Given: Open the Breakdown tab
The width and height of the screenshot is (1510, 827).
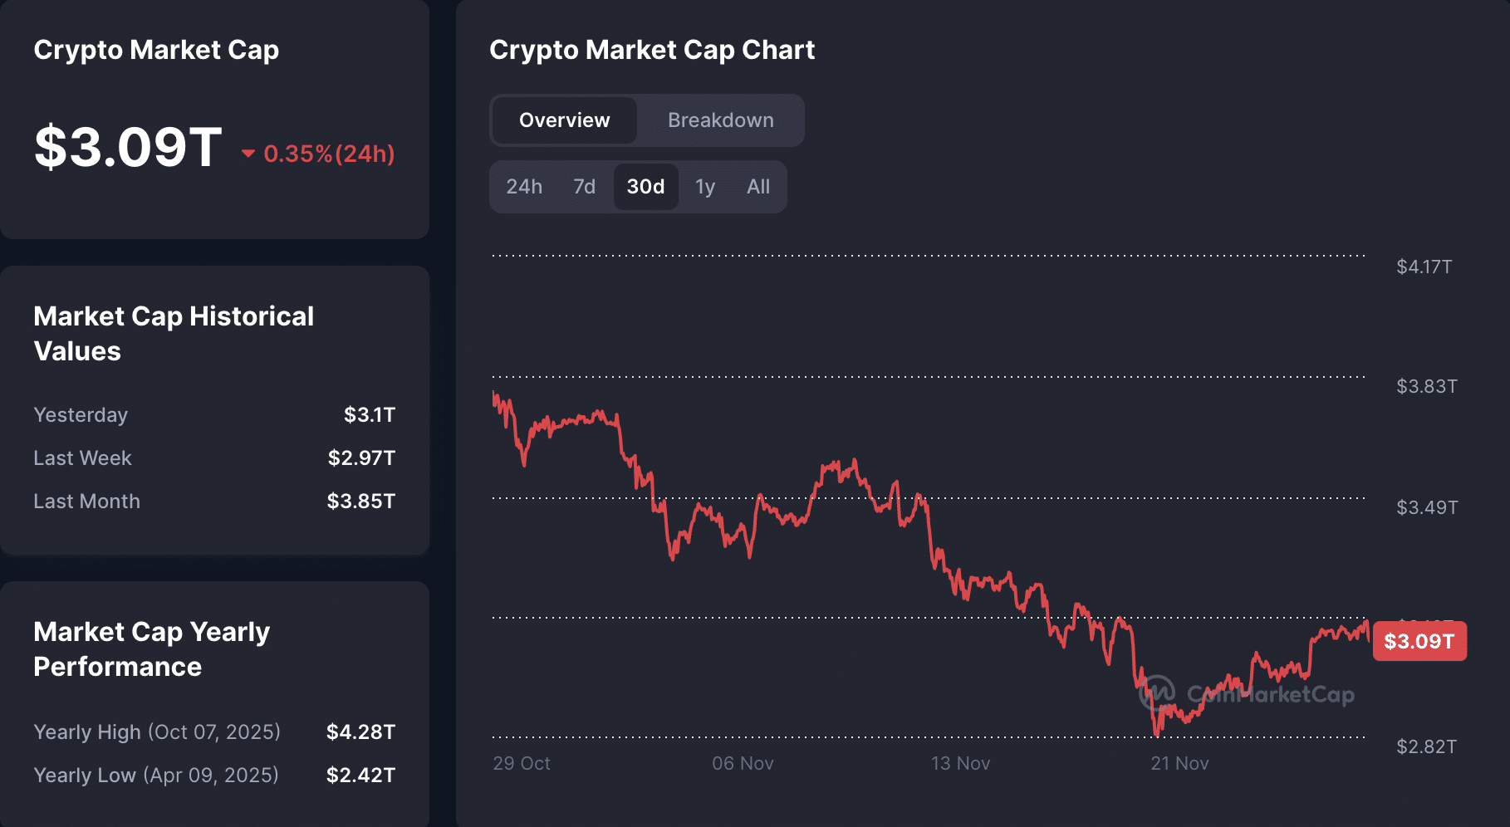Looking at the screenshot, I should coord(720,120).
